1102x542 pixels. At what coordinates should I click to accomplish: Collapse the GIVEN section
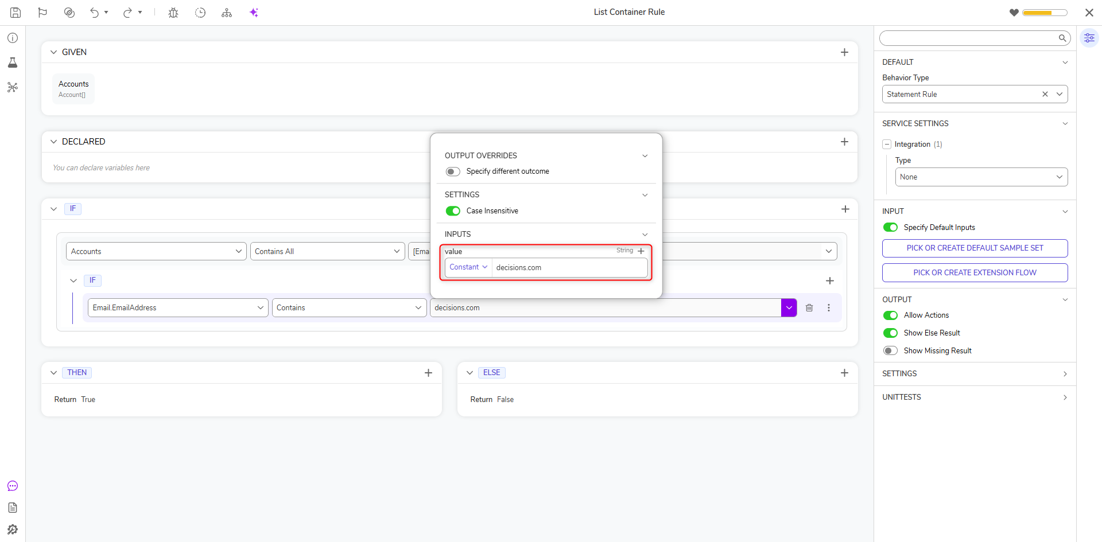(53, 52)
